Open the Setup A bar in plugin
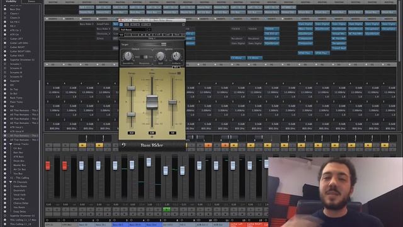This screenshot has width=403, height=227. click(152, 38)
